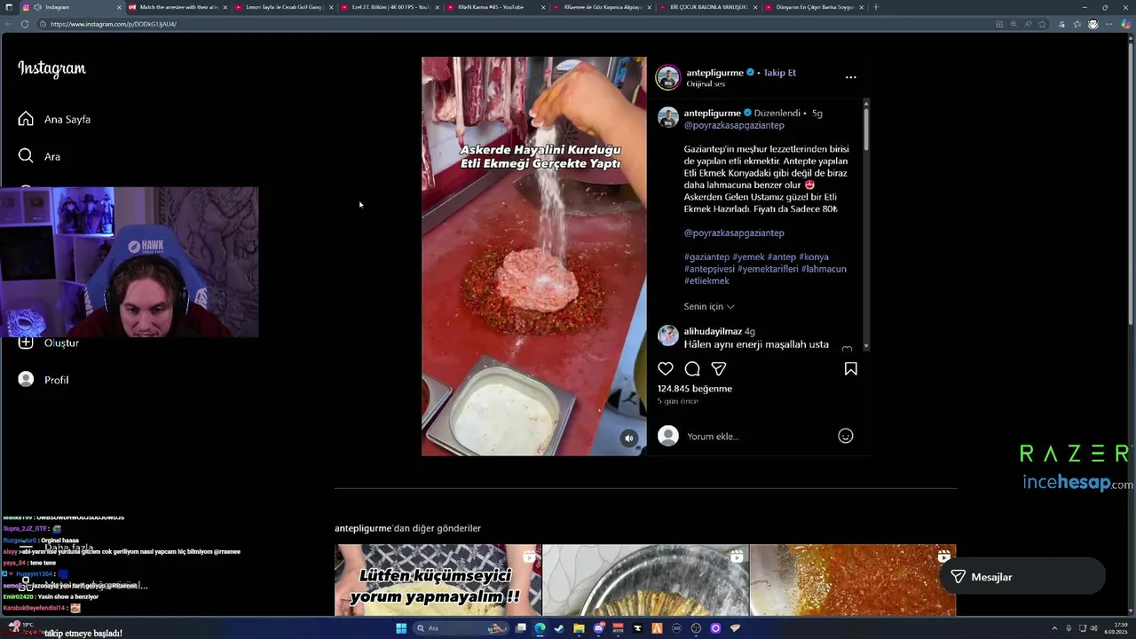Open File Explorer from the taskbar
Image resolution: width=1136 pixels, height=639 pixels.
click(579, 628)
